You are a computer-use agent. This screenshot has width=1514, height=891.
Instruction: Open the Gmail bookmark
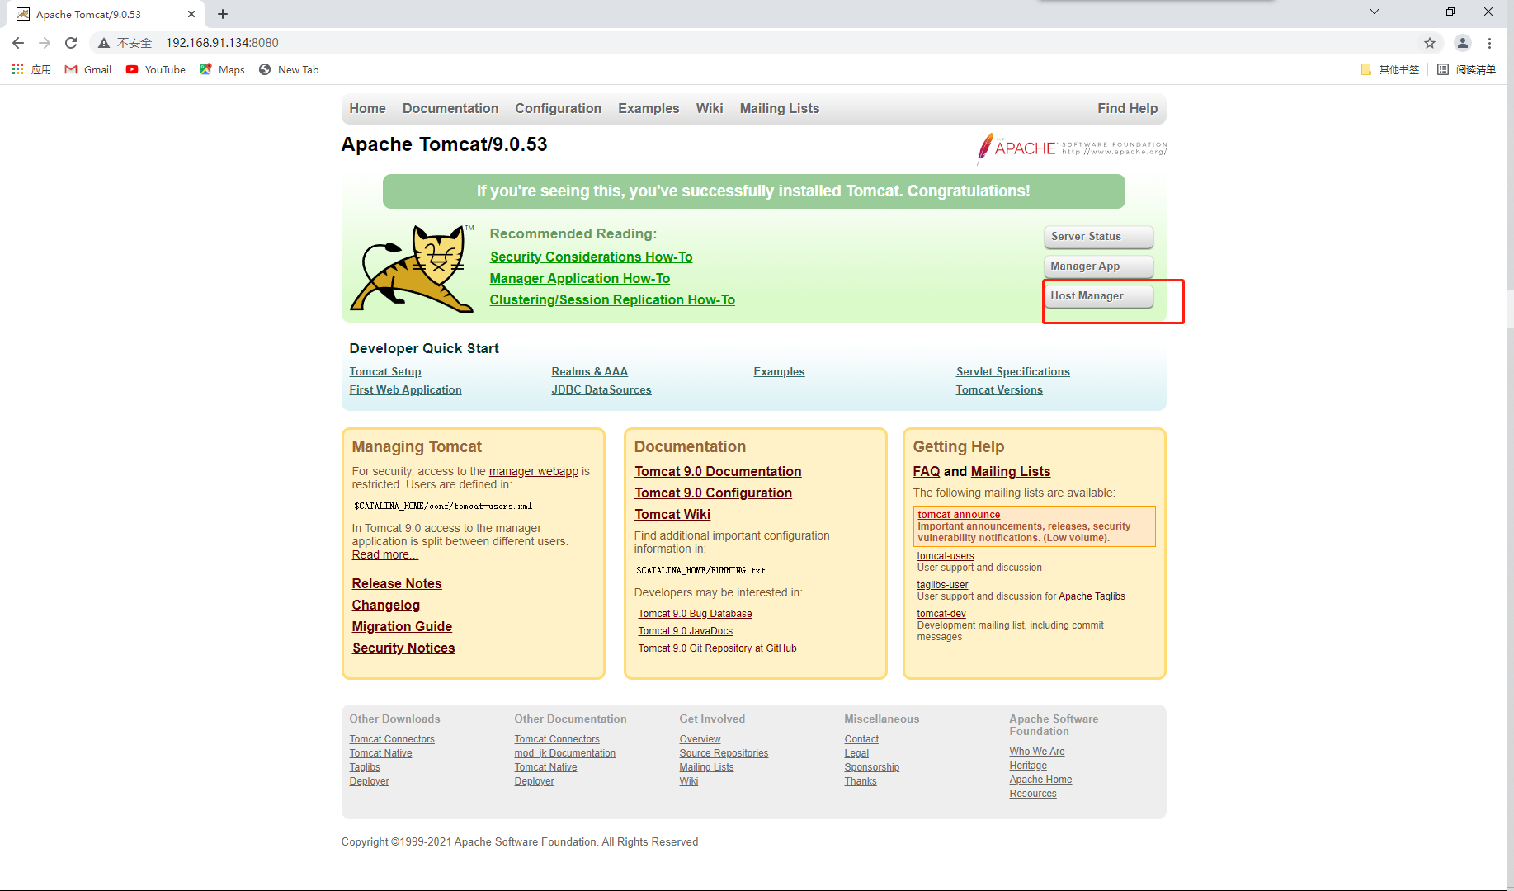point(88,69)
